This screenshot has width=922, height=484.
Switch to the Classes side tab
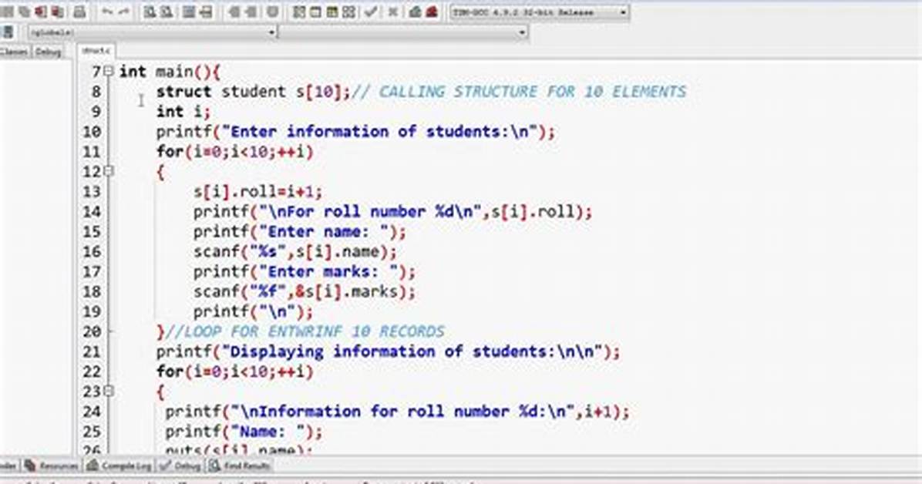pos(14,52)
